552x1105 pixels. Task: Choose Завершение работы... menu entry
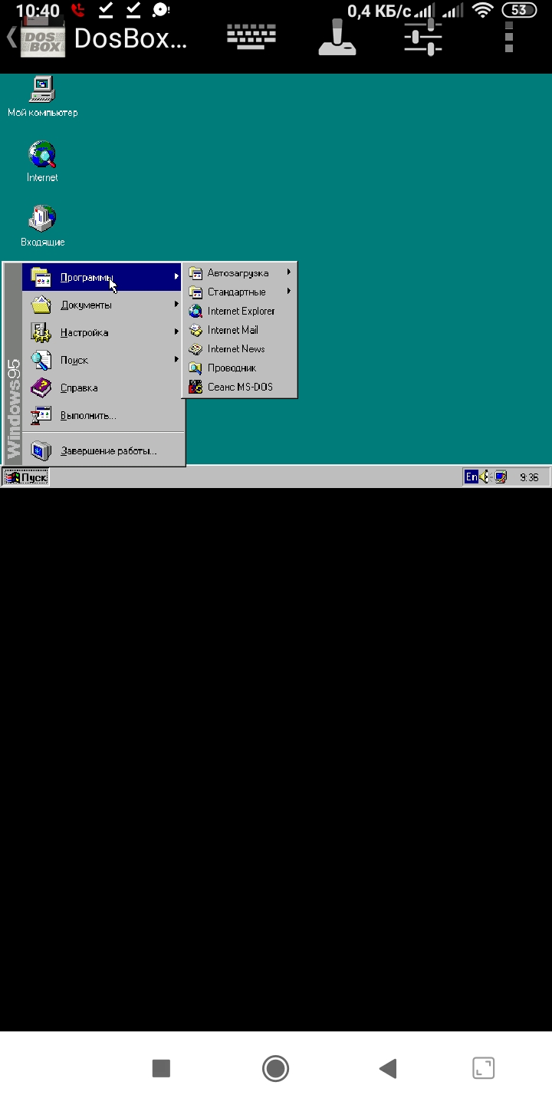(x=103, y=450)
